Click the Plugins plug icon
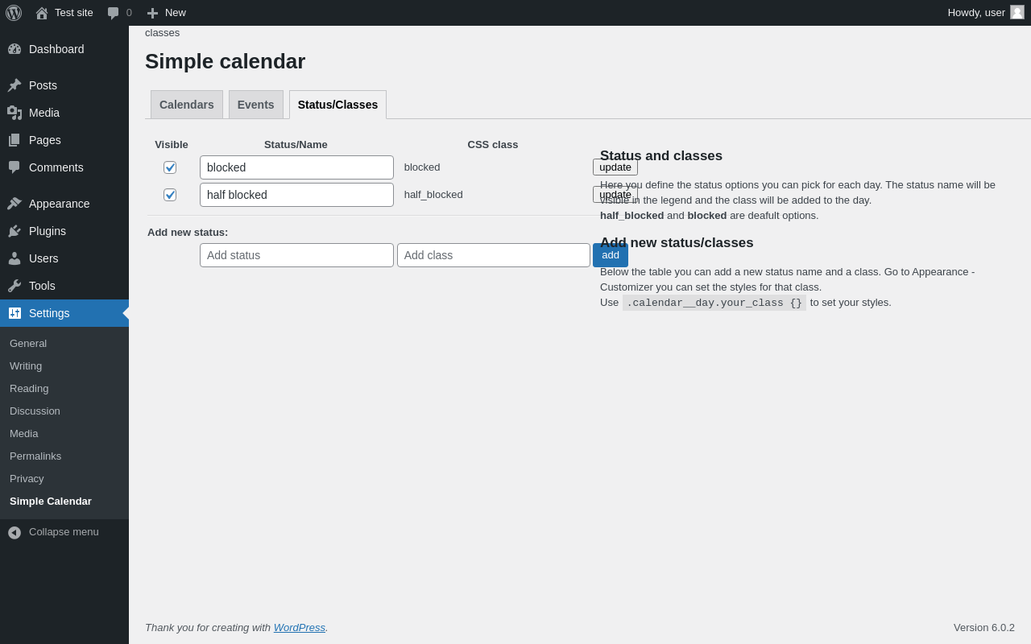1031x644 pixels. (14, 231)
